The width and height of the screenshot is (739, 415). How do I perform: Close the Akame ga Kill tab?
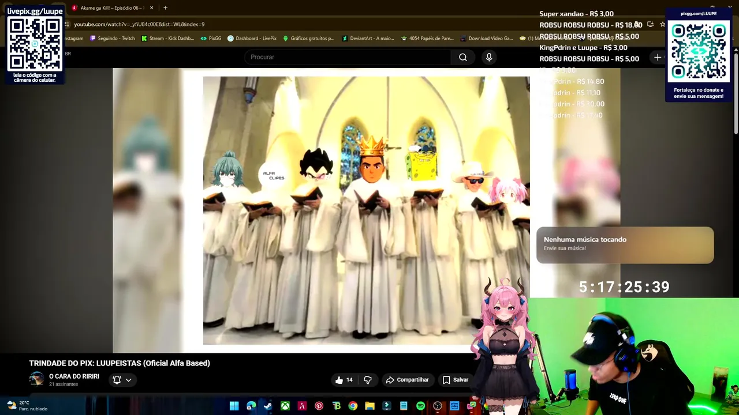coord(152,8)
